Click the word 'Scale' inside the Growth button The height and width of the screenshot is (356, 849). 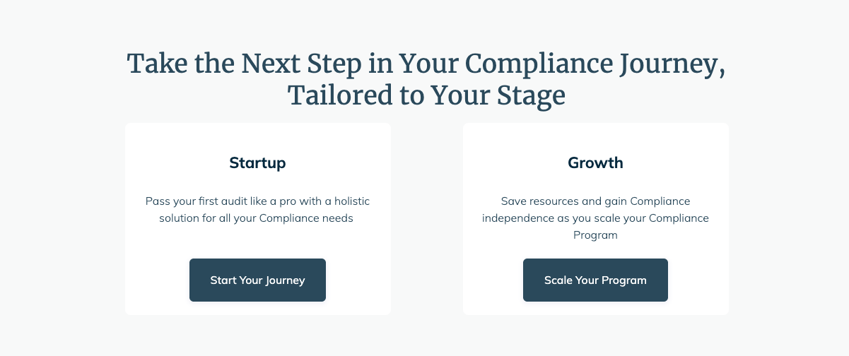tap(558, 280)
